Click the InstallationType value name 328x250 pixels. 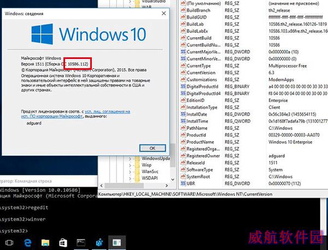pos(202,108)
